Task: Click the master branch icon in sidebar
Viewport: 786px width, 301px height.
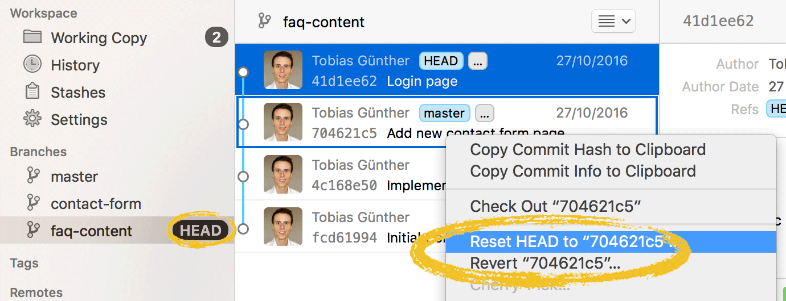Action: [34, 176]
